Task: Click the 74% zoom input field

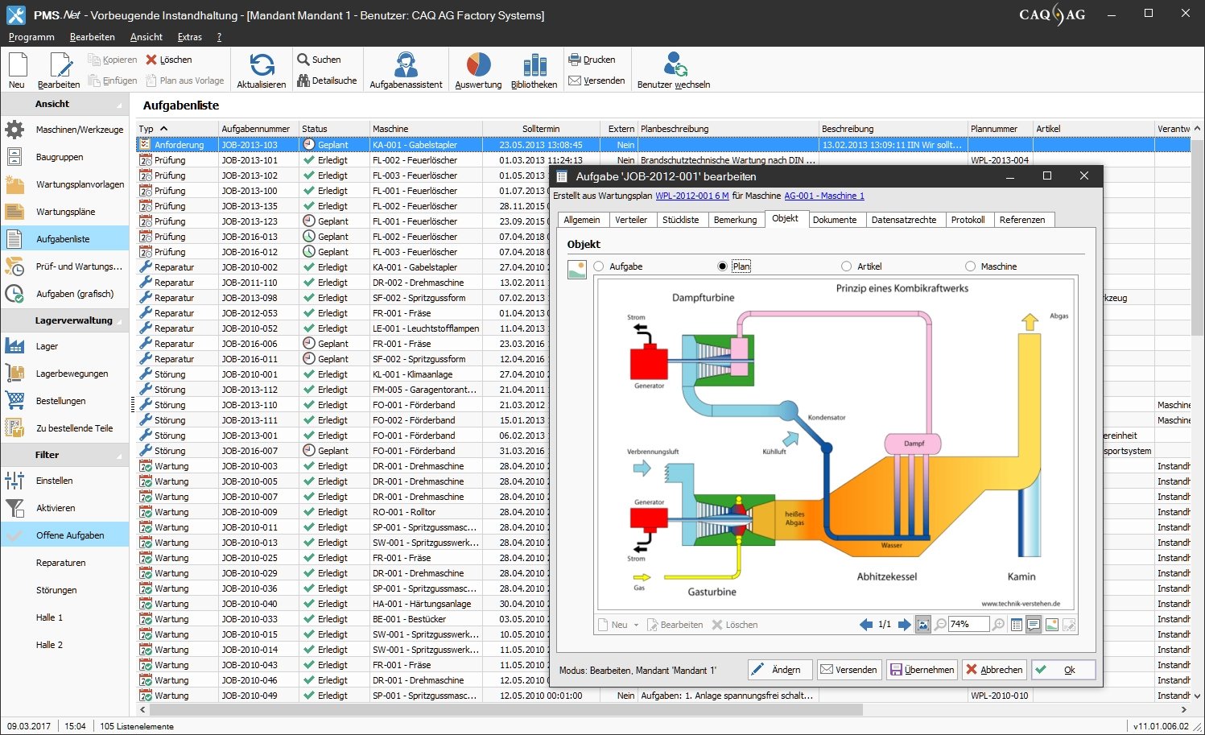Action: pyautogui.click(x=968, y=625)
